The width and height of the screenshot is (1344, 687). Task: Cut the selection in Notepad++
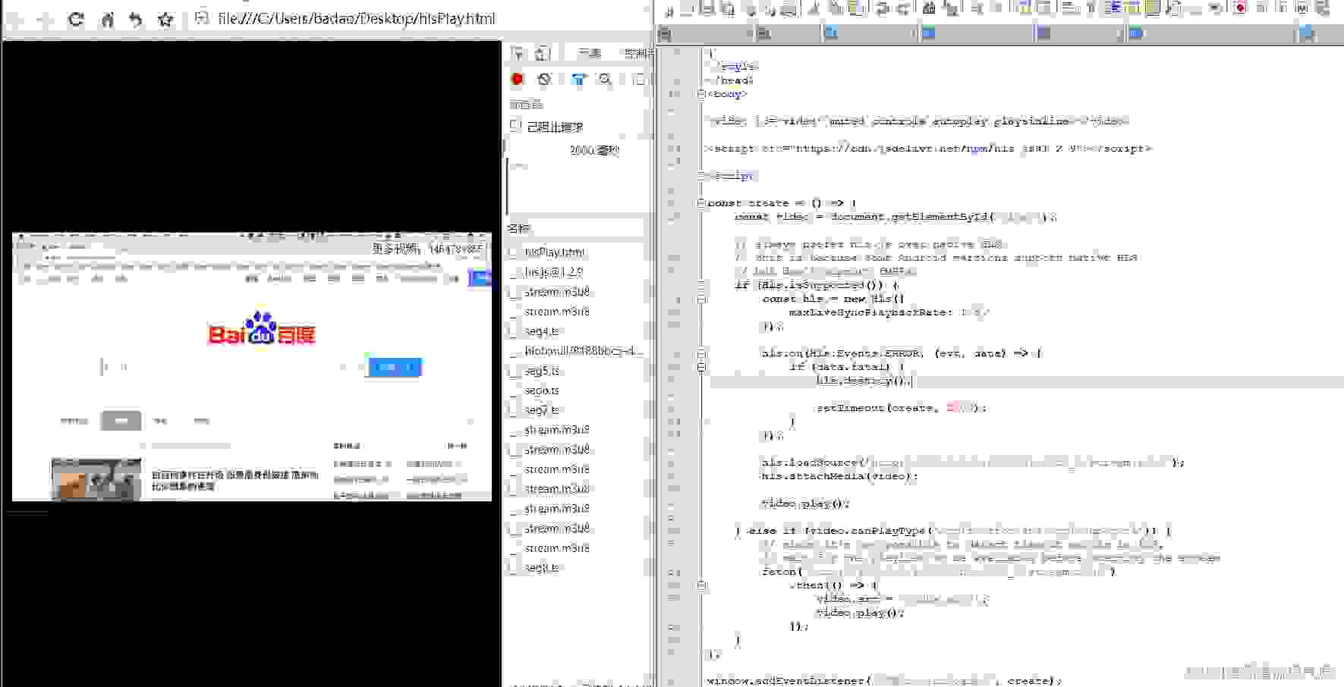pos(814,9)
